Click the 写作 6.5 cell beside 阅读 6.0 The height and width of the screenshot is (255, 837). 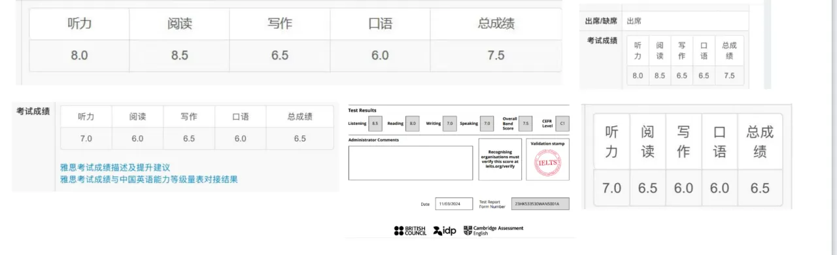[189, 139]
